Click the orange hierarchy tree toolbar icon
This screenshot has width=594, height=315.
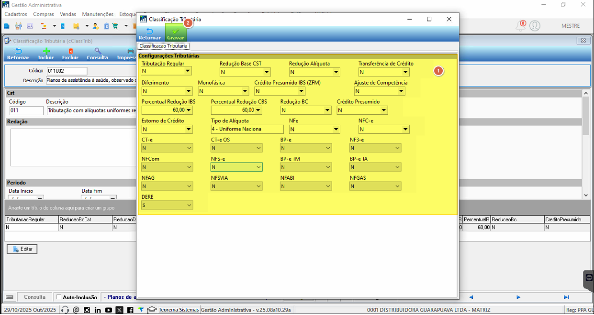pyautogui.click(x=44, y=26)
